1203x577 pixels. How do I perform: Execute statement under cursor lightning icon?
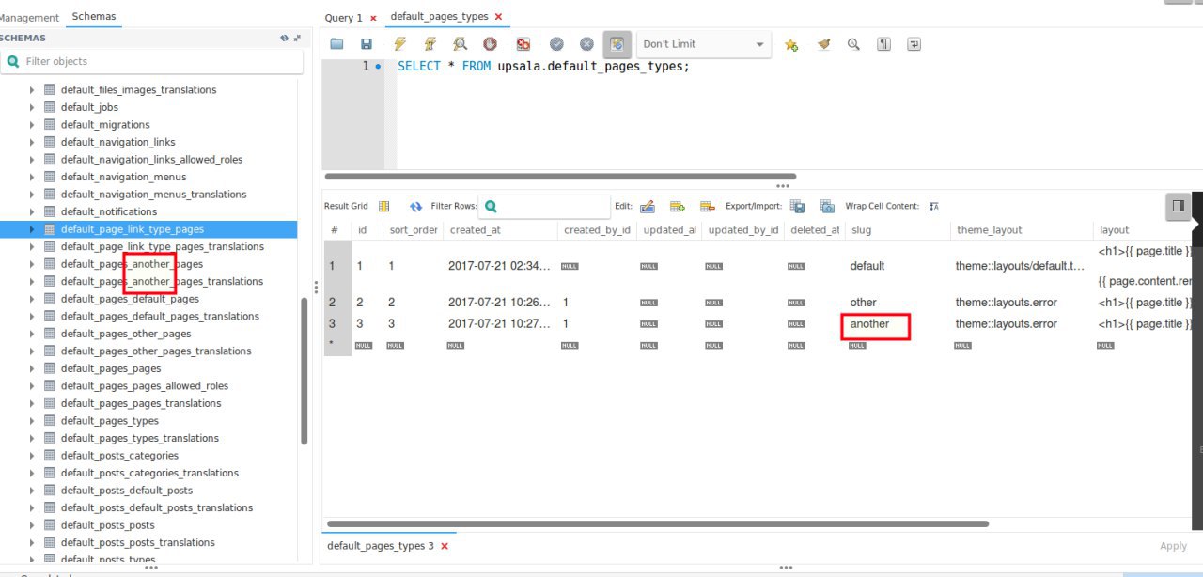[x=430, y=44]
